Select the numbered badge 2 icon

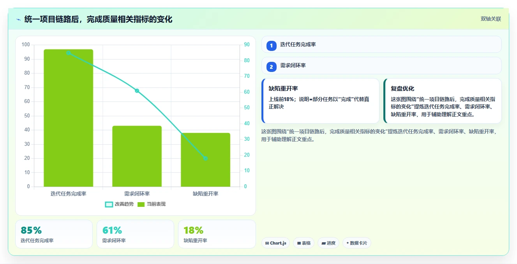pos(272,67)
